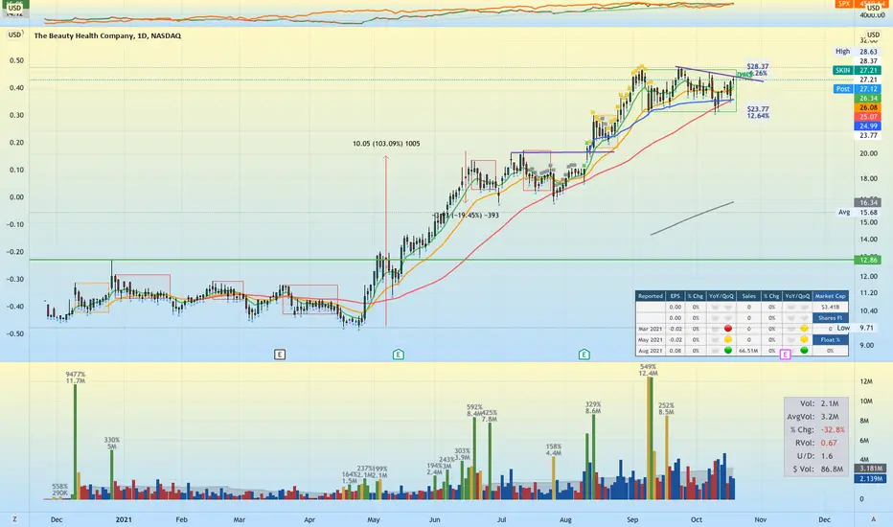Viewport: 893px width, 527px height.
Task: Click the $ Vol 86.8M stat
Action: [818, 469]
